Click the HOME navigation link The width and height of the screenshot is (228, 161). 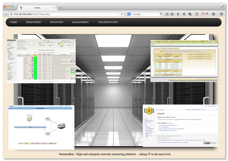pos(14,22)
